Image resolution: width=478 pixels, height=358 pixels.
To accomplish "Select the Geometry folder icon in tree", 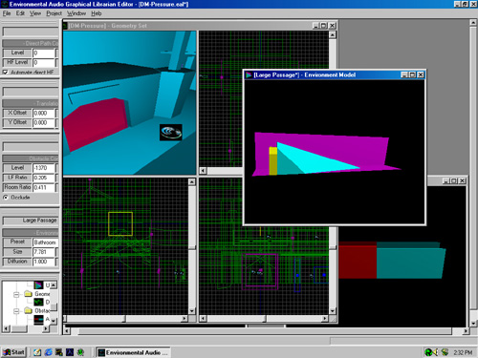I will (29, 294).
